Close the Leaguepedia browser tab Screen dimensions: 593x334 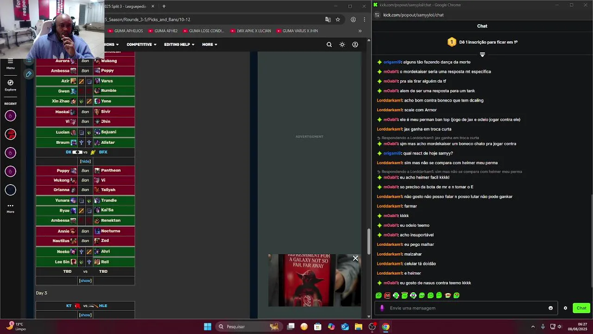152,6
